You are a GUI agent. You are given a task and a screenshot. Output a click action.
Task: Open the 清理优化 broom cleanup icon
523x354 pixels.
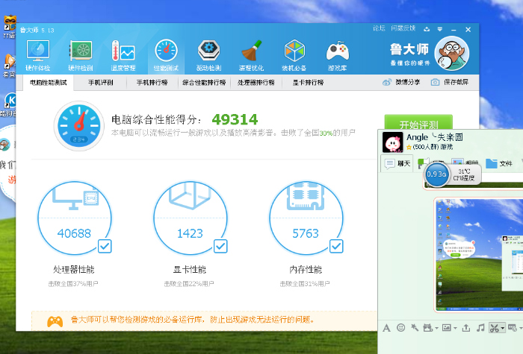click(251, 54)
